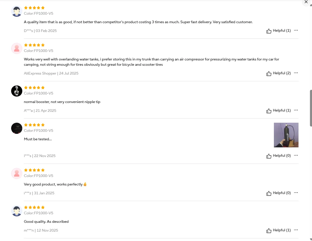Mark the 'Must be tested...' review helpful
Image resolution: width=312 pixels, height=241 pixels.
click(278, 156)
